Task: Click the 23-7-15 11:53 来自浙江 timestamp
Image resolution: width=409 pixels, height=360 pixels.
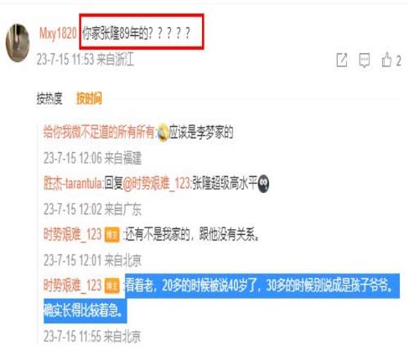Action: [85, 59]
